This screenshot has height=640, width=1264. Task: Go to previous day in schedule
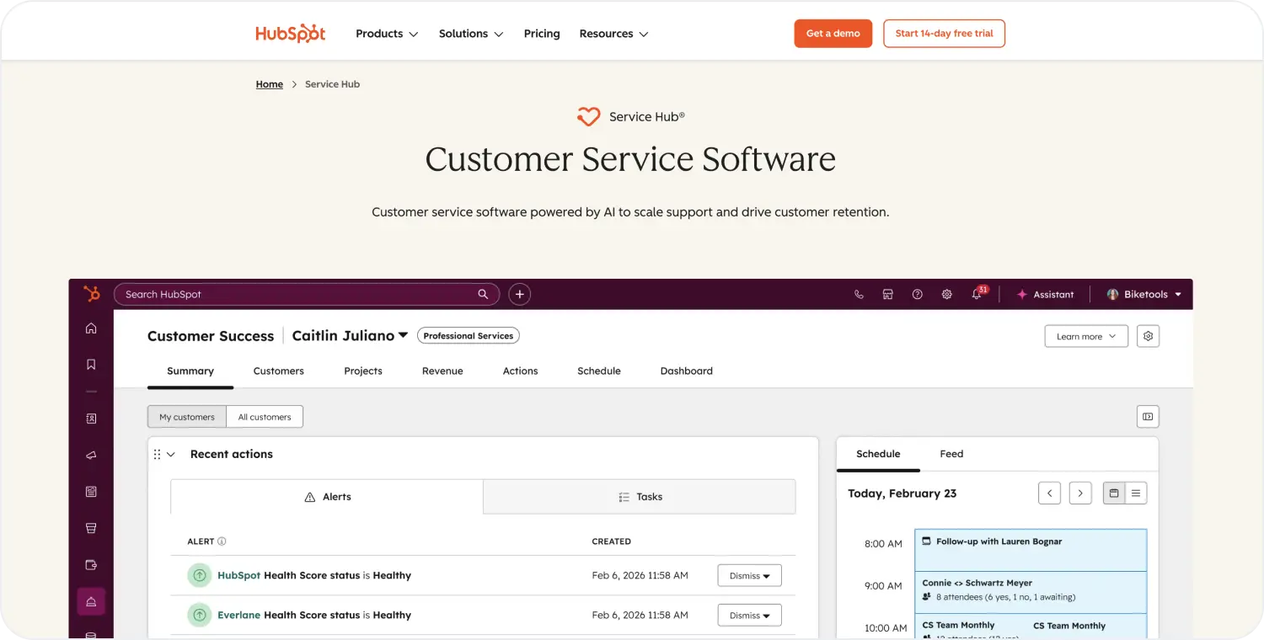pyautogui.click(x=1049, y=493)
